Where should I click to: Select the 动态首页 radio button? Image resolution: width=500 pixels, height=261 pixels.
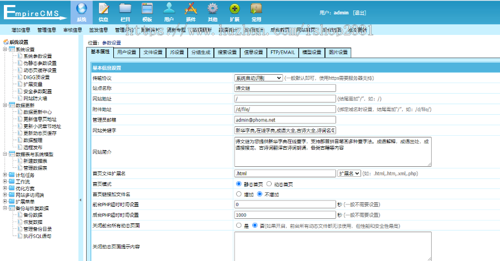click(269, 184)
